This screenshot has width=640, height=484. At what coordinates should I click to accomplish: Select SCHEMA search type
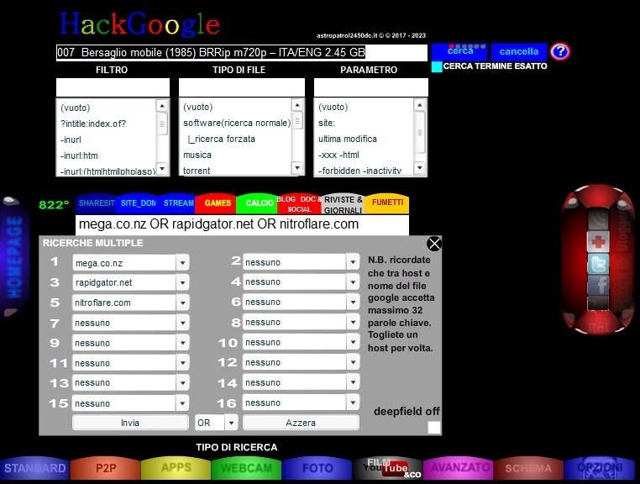tap(528, 468)
